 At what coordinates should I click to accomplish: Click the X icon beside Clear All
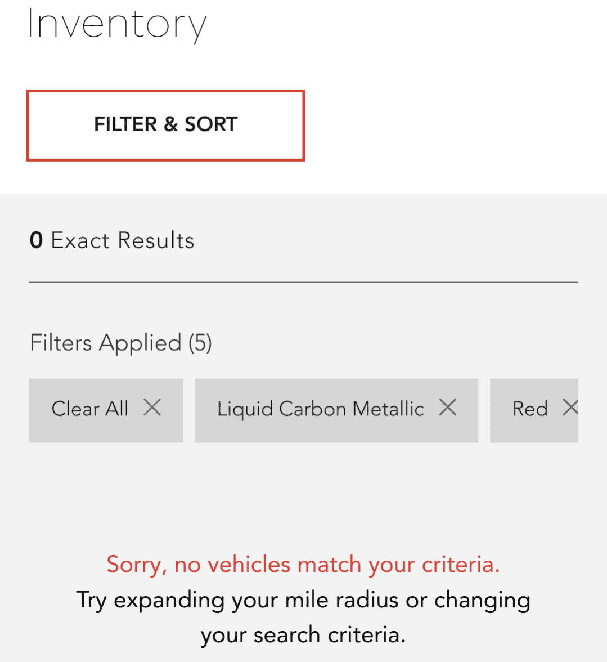pyautogui.click(x=152, y=407)
